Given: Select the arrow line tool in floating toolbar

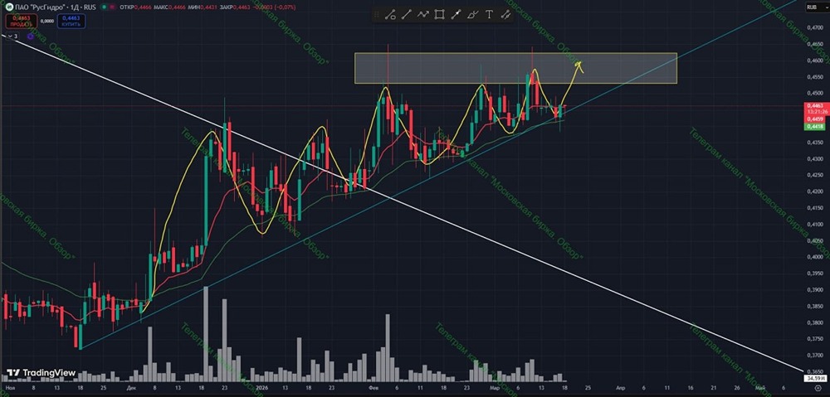Looking at the screenshot, I should coord(456,15).
